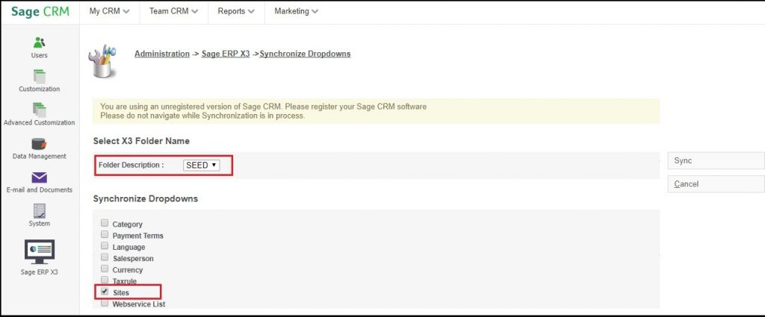Click the unregistered version notice text
Screen dimensions: 765x317
point(263,107)
